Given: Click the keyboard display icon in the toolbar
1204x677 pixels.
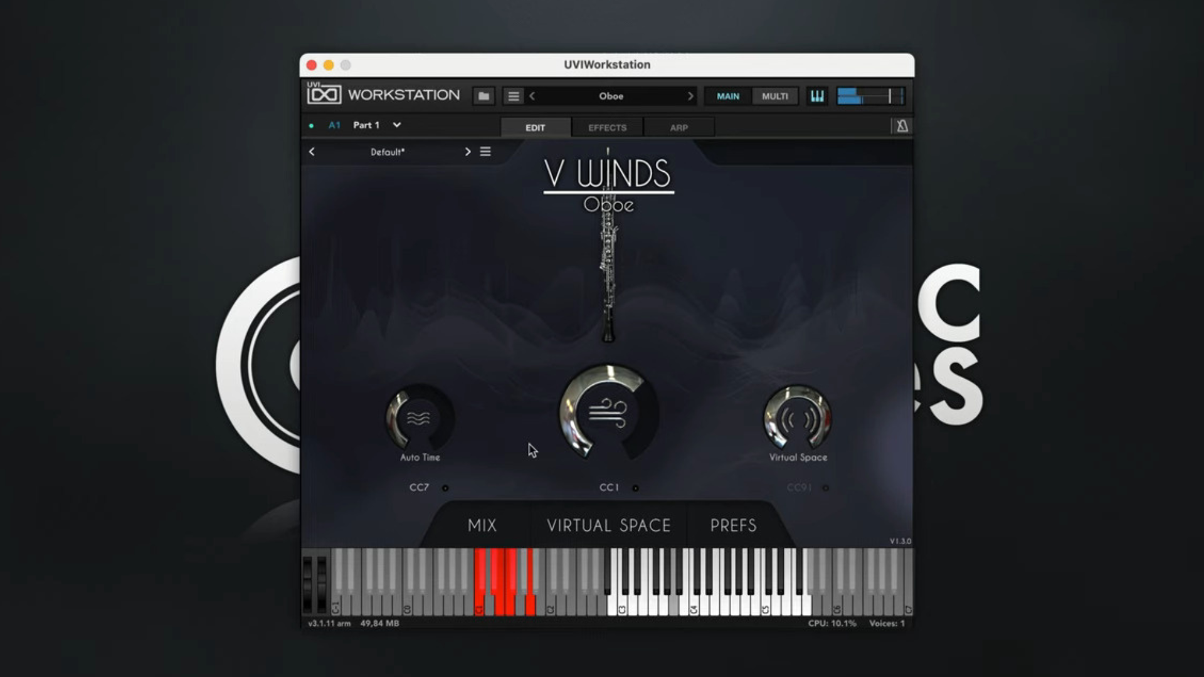Looking at the screenshot, I should point(816,96).
